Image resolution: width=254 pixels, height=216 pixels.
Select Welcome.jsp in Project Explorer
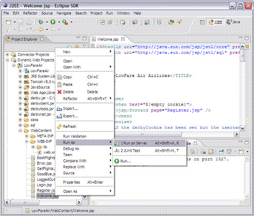coord(48,196)
